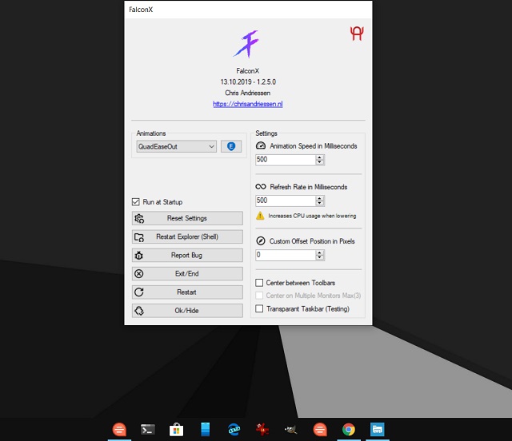Click the yellow CPU usage warning icon

tap(260, 216)
